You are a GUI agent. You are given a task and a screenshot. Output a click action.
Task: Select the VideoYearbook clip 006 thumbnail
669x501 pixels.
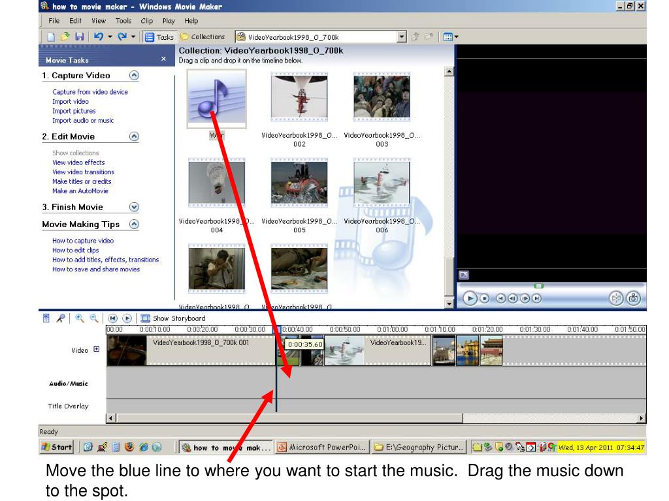(382, 183)
